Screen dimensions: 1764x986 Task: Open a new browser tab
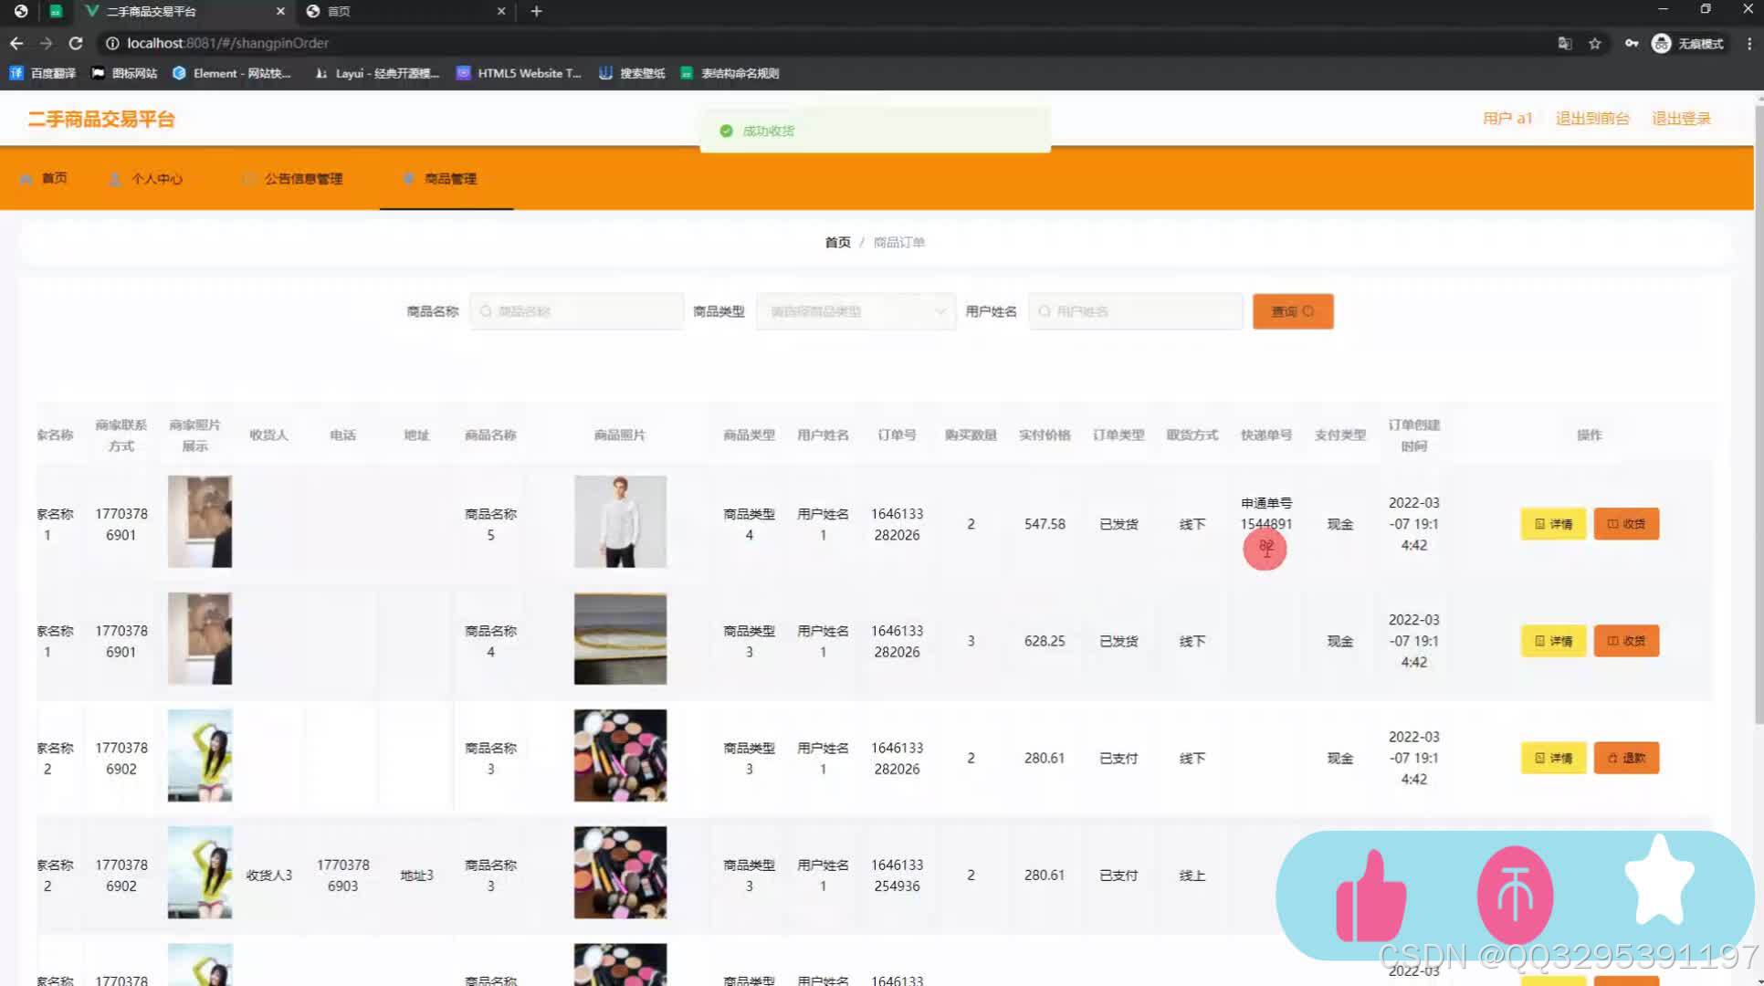click(537, 11)
